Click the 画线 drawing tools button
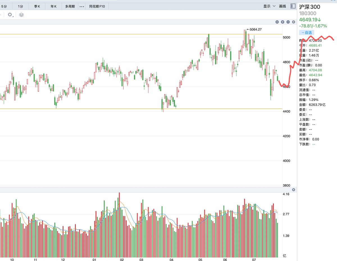Image resolution: width=337 pixels, height=261 pixels. [283, 6]
